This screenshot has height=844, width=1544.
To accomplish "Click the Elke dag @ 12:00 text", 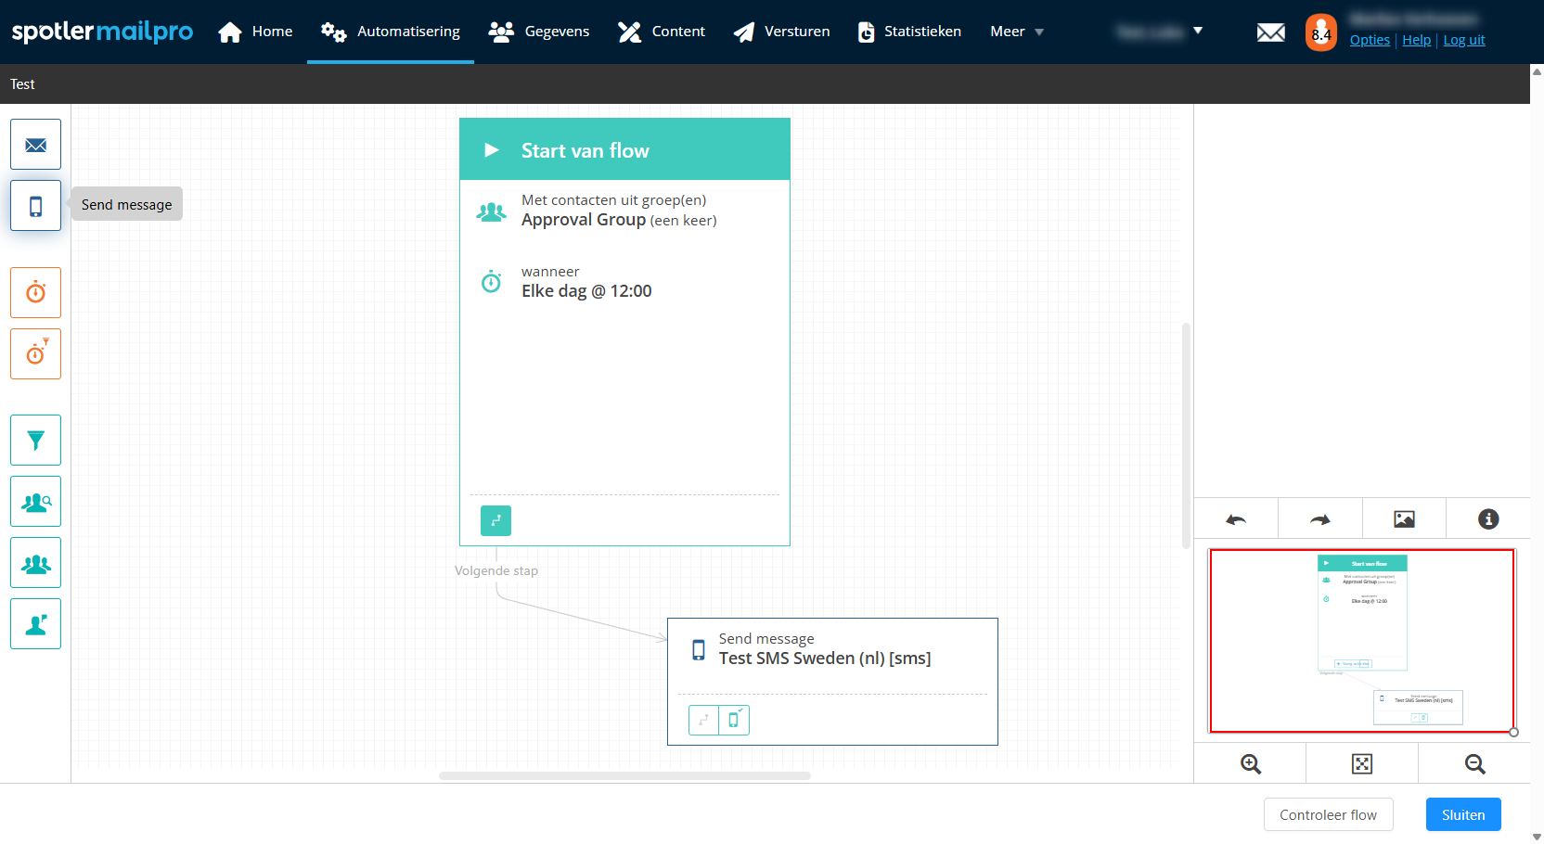I will click(x=586, y=291).
